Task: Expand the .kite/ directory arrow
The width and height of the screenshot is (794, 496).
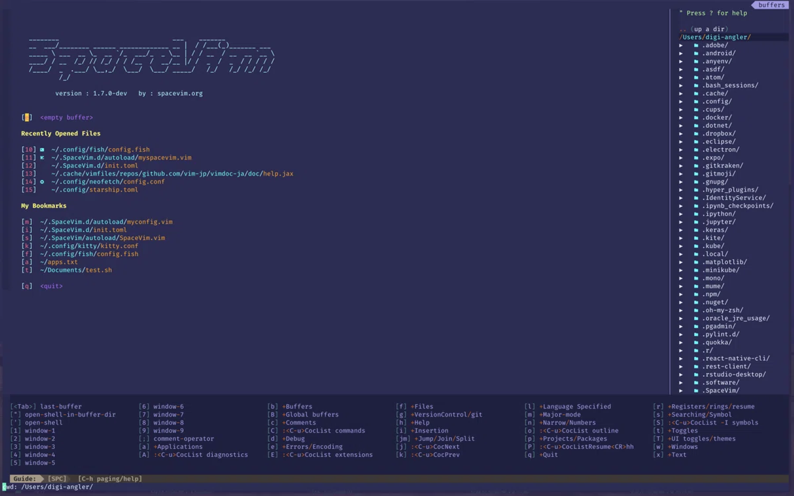Action: (681, 238)
